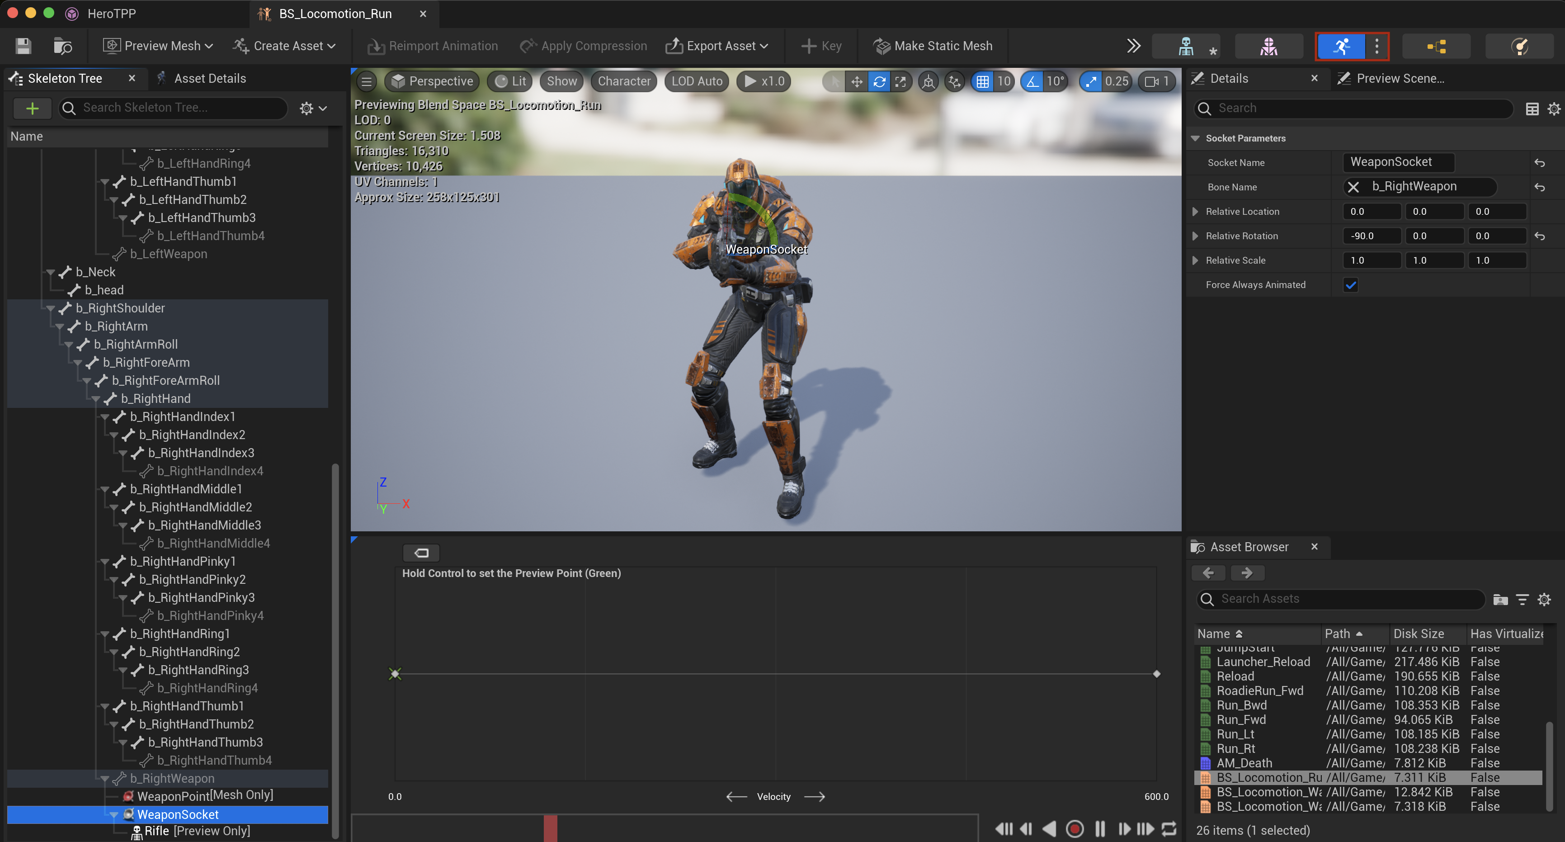Toggle scale snapping in the viewport
1565x842 pixels.
pos(1091,81)
